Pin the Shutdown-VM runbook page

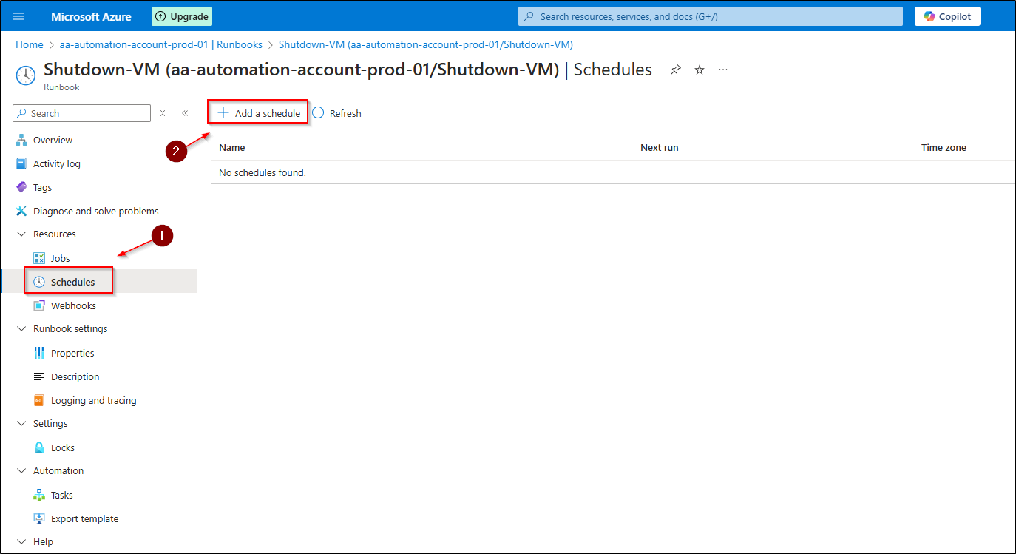point(675,70)
